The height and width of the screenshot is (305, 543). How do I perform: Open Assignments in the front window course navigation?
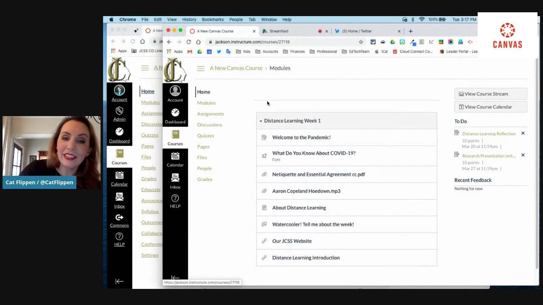click(x=210, y=114)
